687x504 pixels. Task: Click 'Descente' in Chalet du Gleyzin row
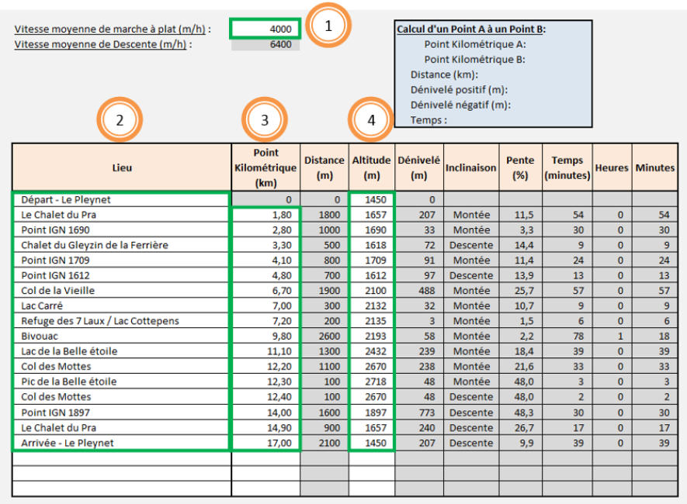pyautogui.click(x=471, y=245)
